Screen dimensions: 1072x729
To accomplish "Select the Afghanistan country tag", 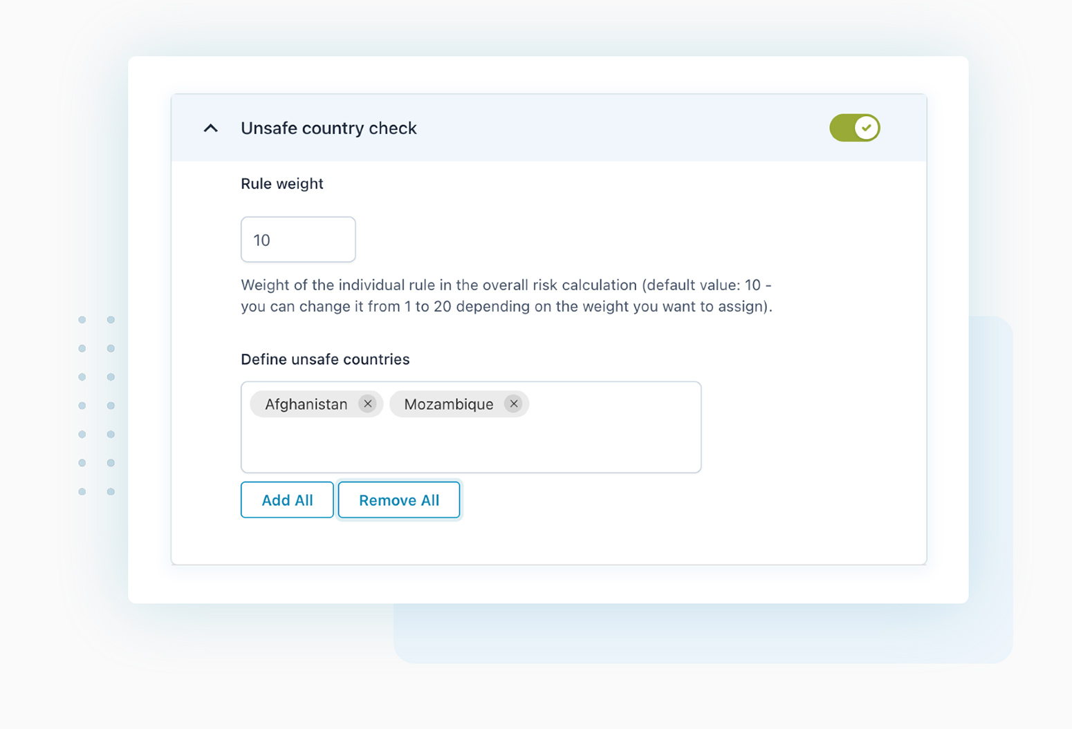I will [x=306, y=404].
